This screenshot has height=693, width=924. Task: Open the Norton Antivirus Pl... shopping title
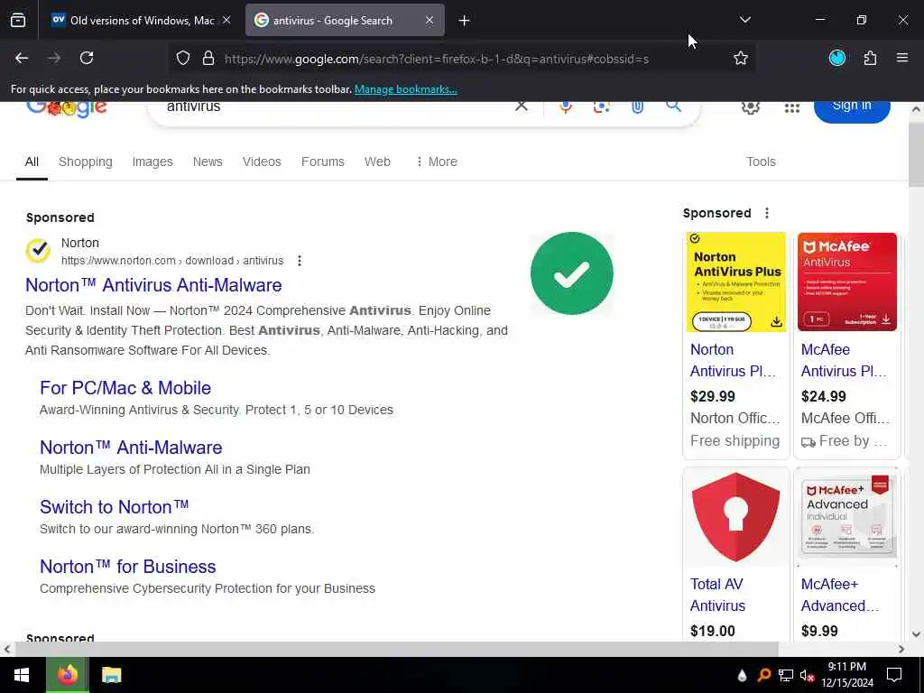pos(733,360)
